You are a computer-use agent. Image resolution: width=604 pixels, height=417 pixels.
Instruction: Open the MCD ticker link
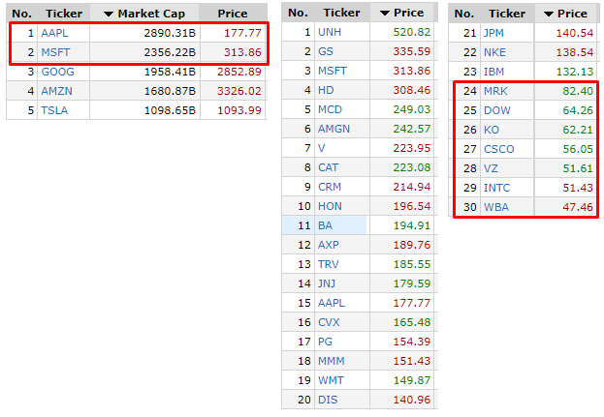pos(331,109)
